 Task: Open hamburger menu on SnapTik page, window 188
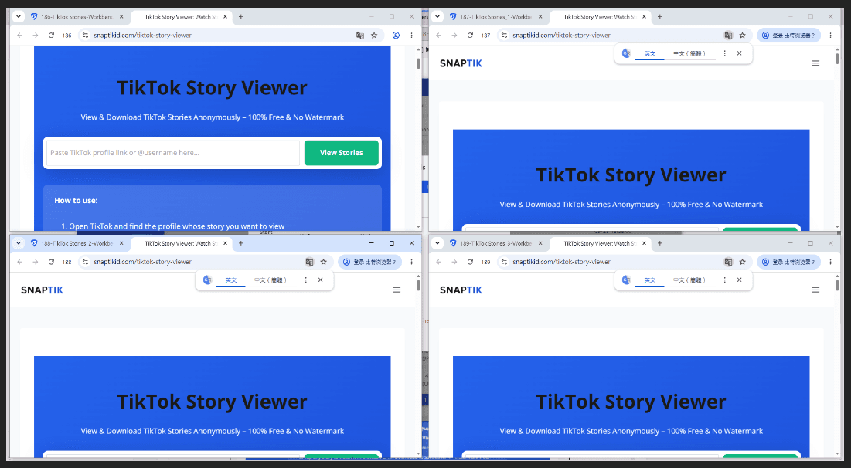[397, 290]
